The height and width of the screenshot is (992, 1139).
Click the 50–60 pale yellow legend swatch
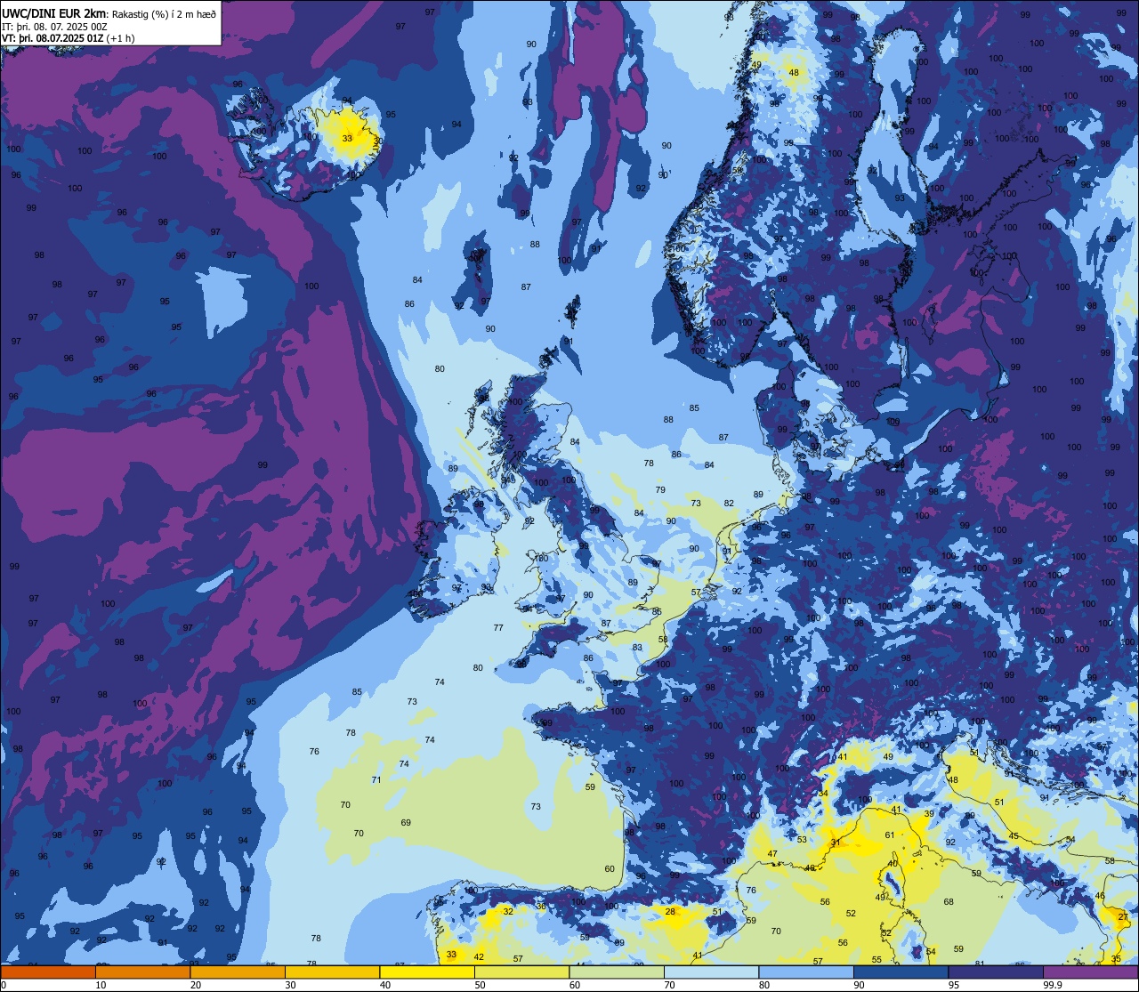coord(521,972)
